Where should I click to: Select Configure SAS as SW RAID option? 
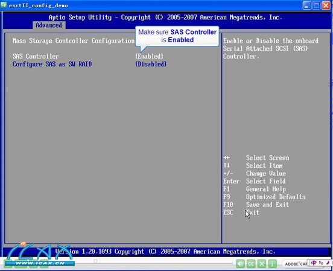click(x=52, y=64)
